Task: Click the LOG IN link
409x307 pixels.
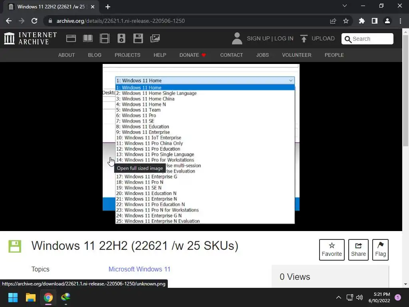Action: (284, 39)
